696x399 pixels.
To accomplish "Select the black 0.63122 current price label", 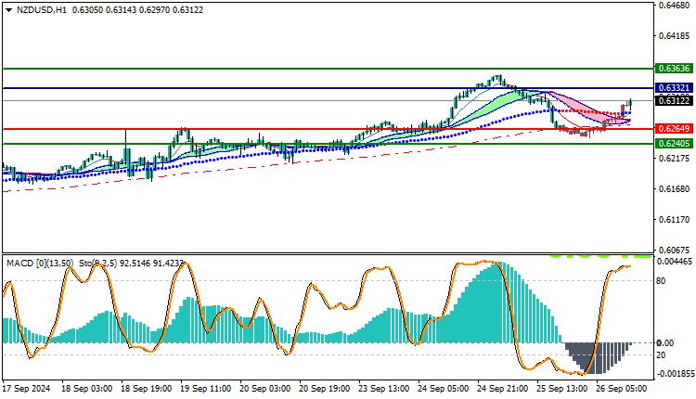I will pos(674,101).
